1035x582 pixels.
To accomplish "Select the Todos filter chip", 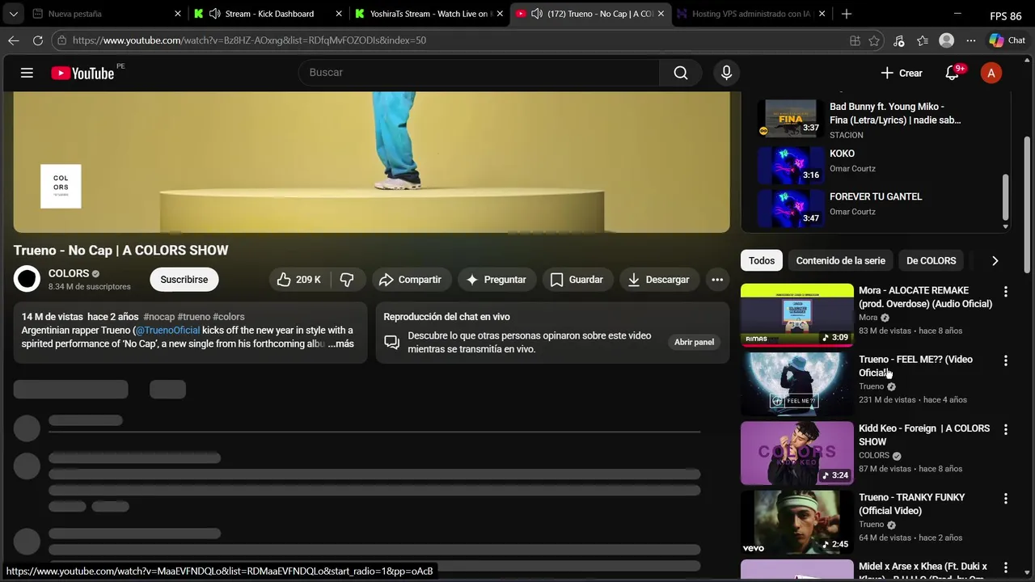I will (761, 260).
